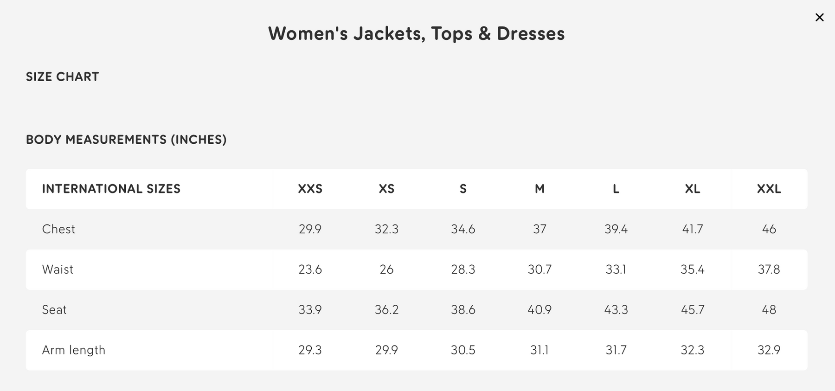The width and height of the screenshot is (835, 391).
Task: Click the Size Chart heading
Action: (x=63, y=77)
